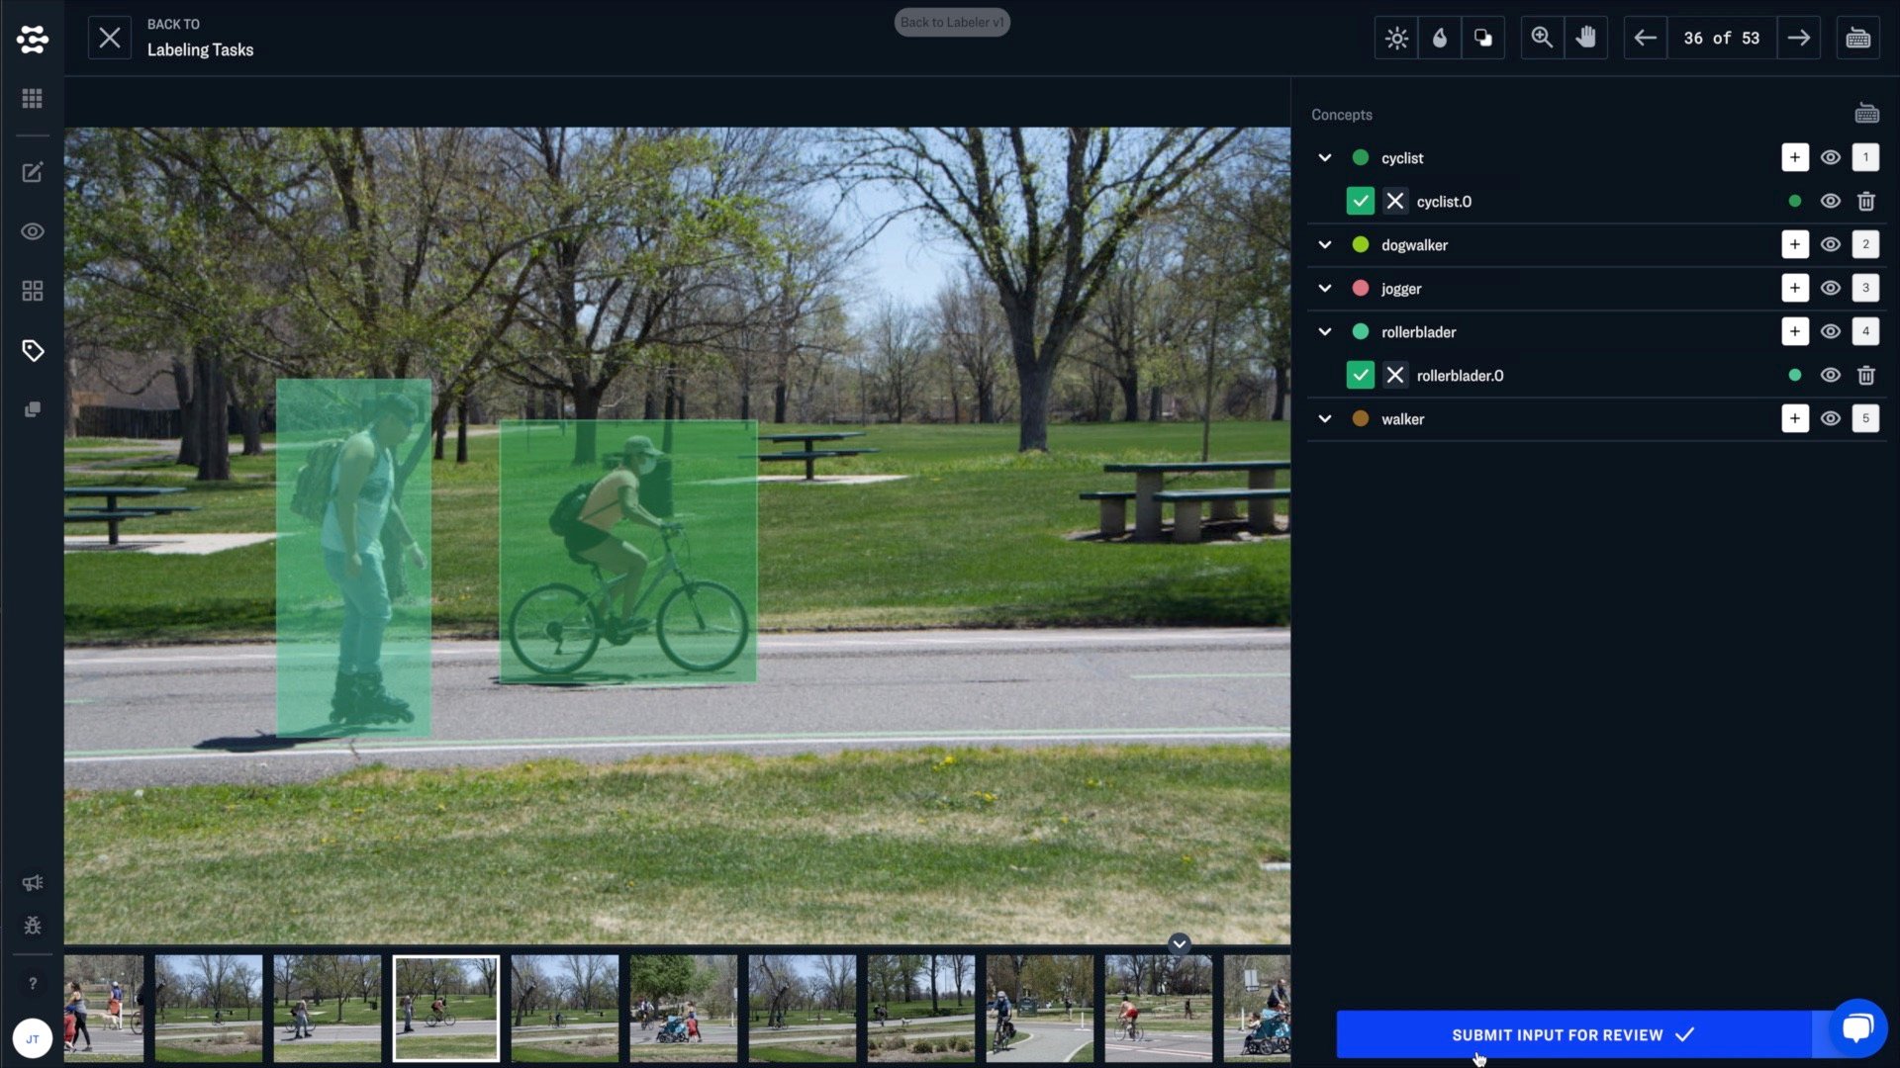Viewport: 1900px width, 1068px height.
Task: Select the pan hand tool
Action: (1585, 39)
